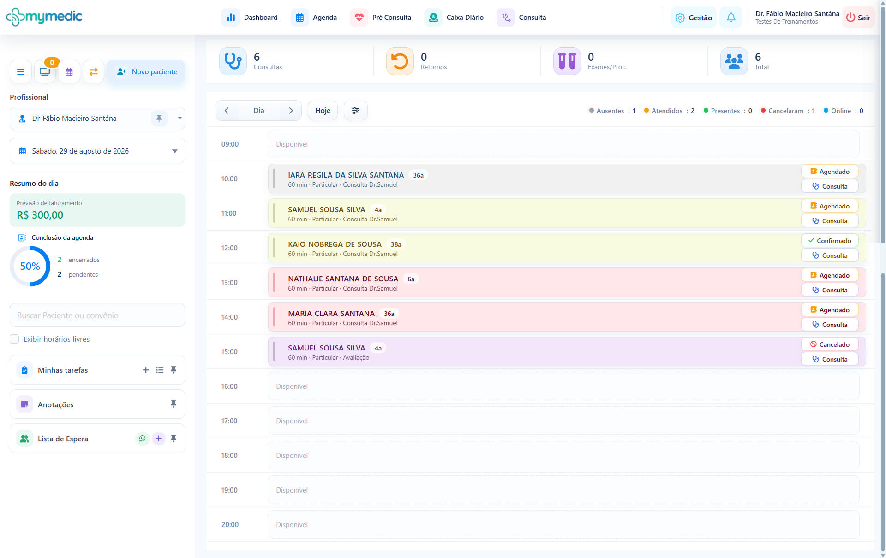Click the Retornos orange arrow icon
The height and width of the screenshot is (558, 886).
click(x=400, y=61)
